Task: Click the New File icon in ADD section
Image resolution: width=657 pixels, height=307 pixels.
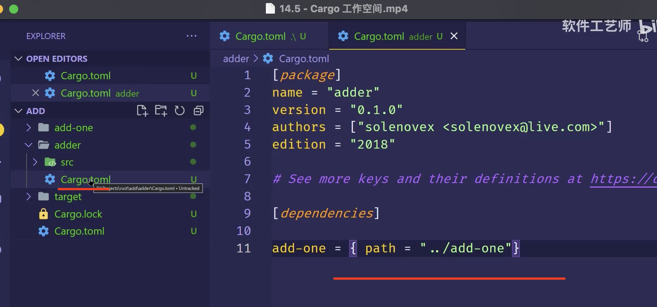Action: (x=142, y=111)
